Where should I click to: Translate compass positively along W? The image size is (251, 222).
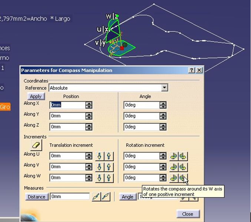tap(109, 178)
